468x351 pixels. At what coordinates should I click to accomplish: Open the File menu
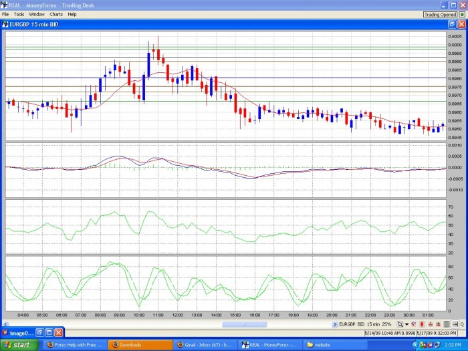coord(5,14)
